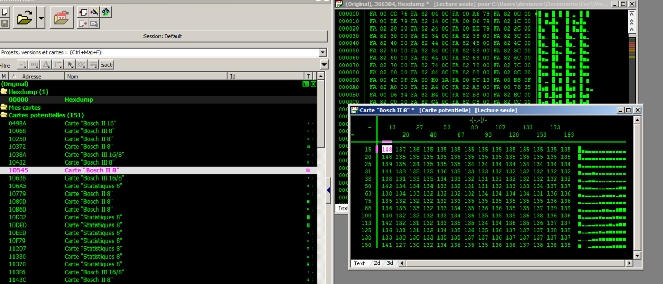The height and width of the screenshot is (284, 663).
Task: Click the new project blank page icon
Action: [x=4, y=11]
